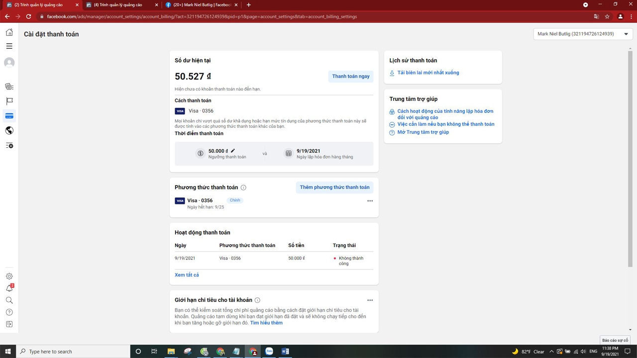Image resolution: width=637 pixels, height=358 pixels.
Task: Switch to the Mark Niel Butlig Facebook tab
Action: (201, 5)
